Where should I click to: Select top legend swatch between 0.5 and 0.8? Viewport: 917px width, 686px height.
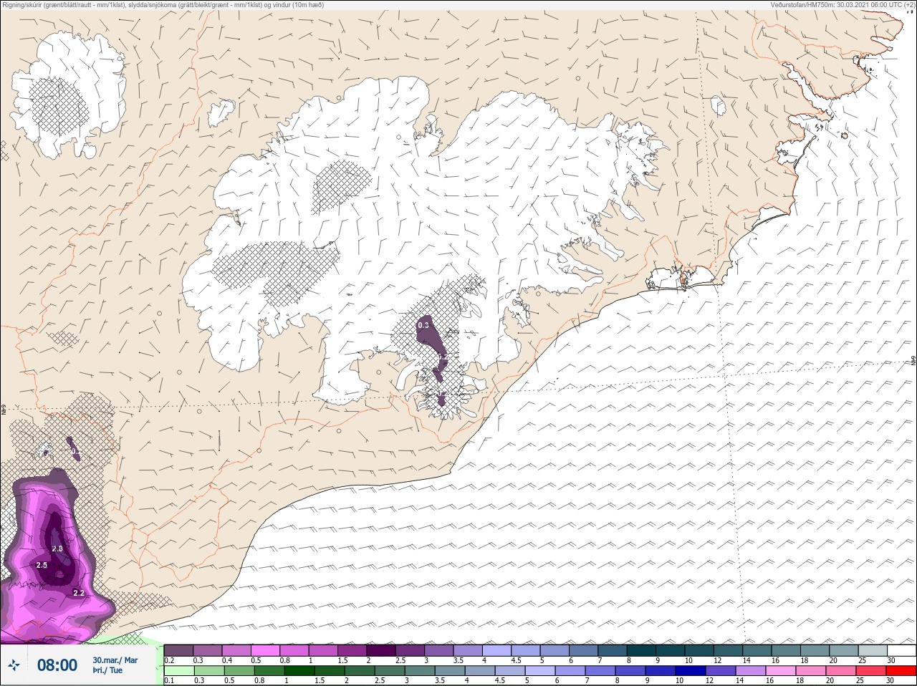(x=266, y=650)
